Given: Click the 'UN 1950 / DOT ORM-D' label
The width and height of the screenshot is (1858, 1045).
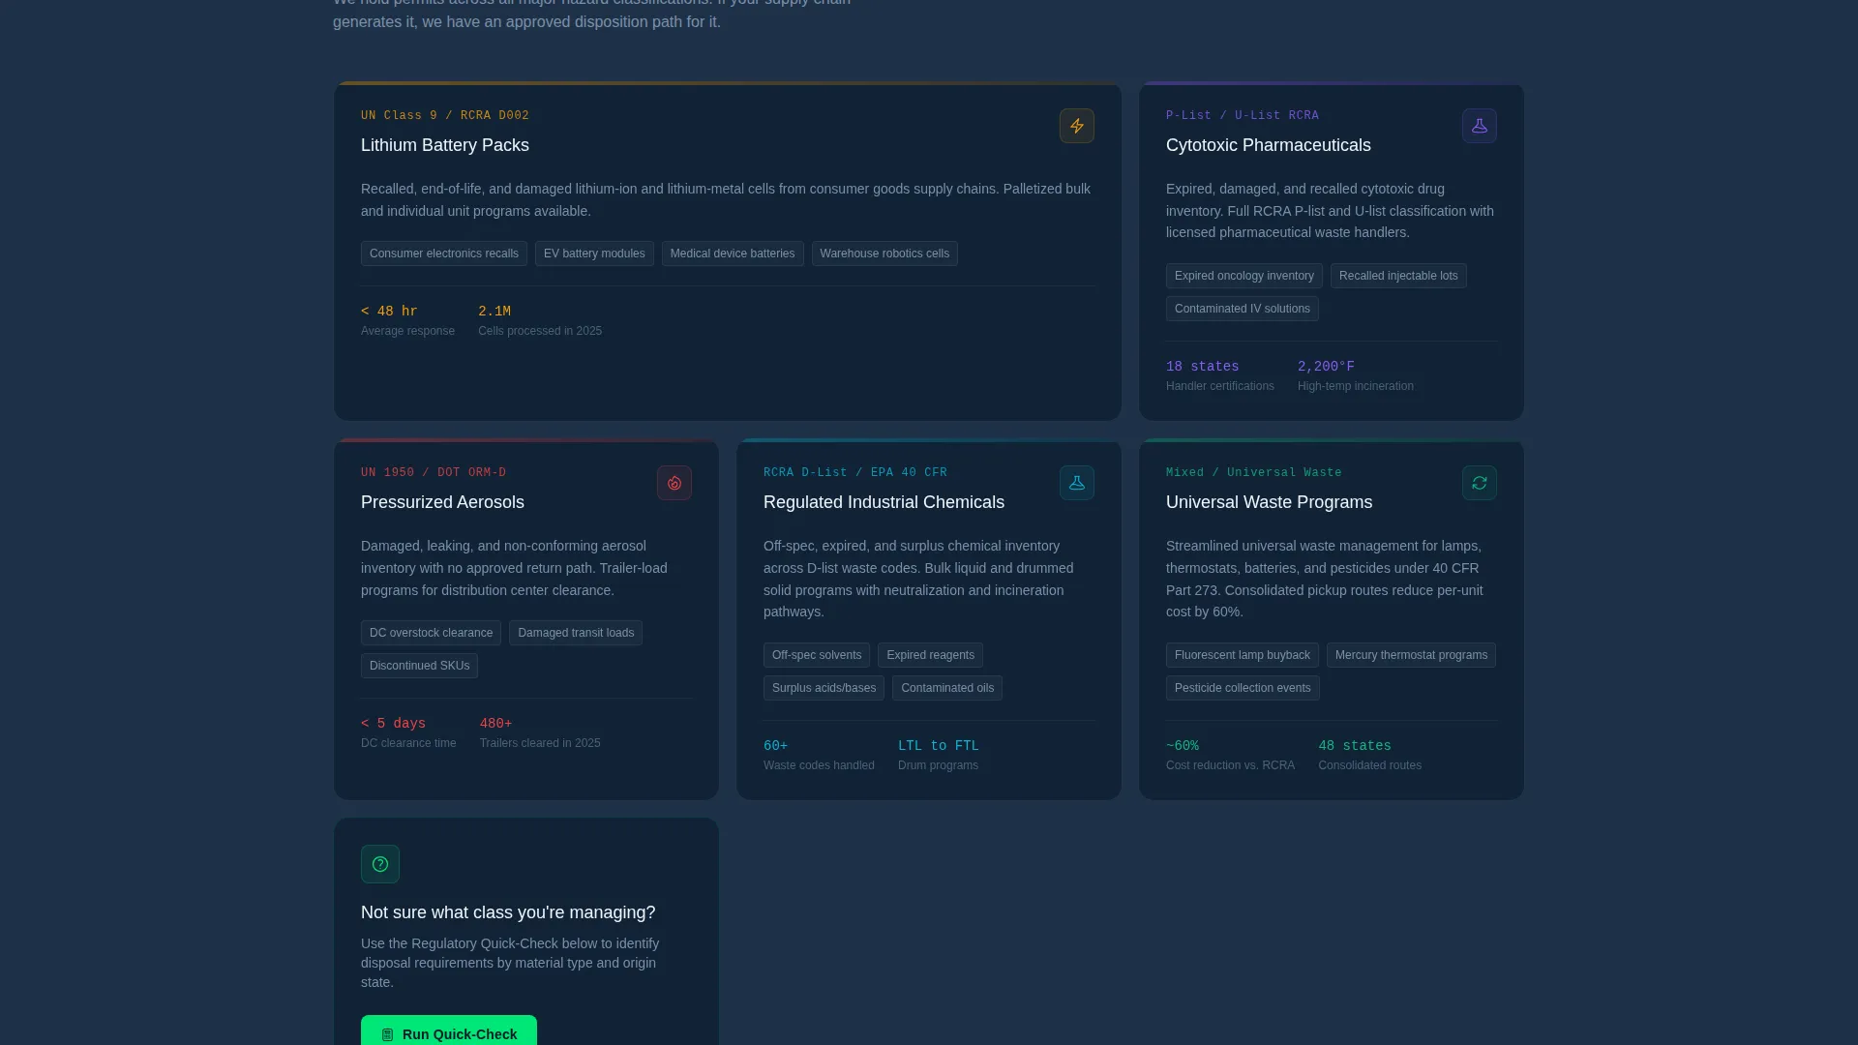Looking at the screenshot, I should pos(434,472).
